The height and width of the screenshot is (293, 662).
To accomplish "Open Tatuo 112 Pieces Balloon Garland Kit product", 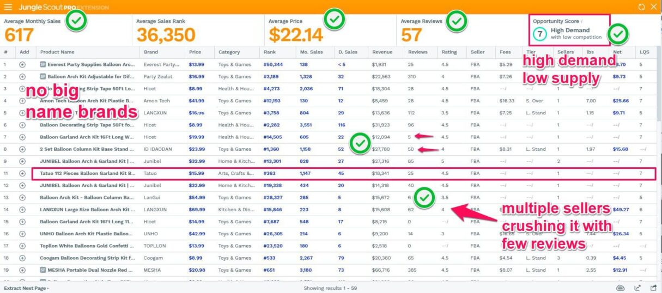I will pos(87,173).
